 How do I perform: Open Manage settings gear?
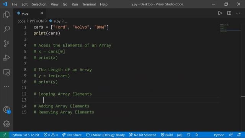[x=7, y=124]
